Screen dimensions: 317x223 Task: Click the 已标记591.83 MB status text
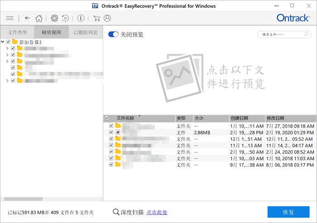51,212
